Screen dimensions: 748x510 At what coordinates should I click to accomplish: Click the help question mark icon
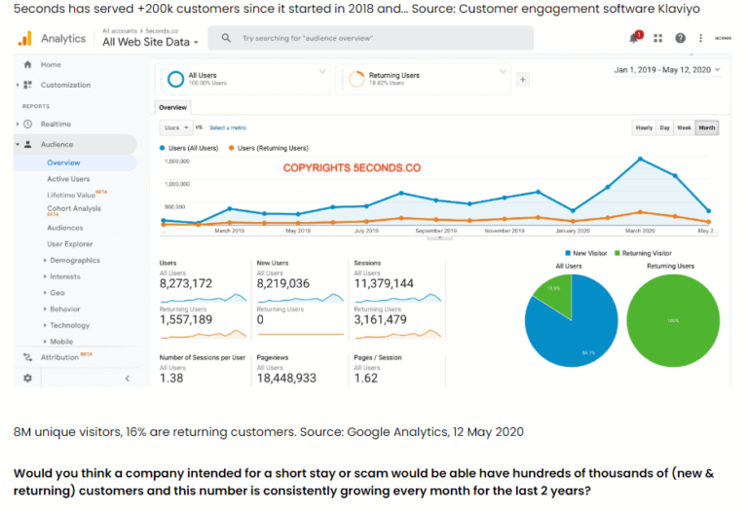click(x=680, y=38)
